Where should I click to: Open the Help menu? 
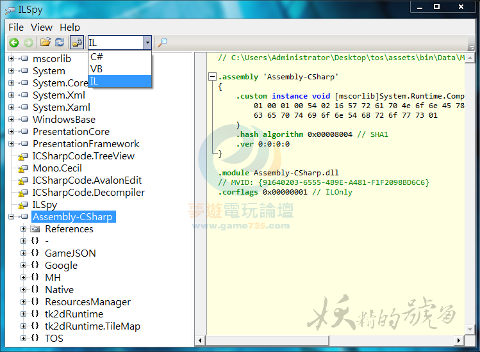[x=70, y=28]
